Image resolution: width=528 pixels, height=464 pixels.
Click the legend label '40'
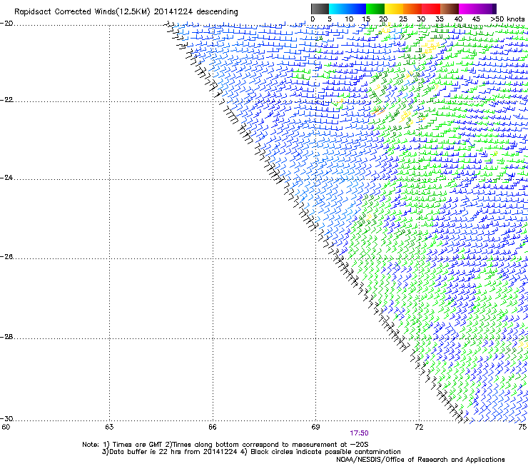458,19
